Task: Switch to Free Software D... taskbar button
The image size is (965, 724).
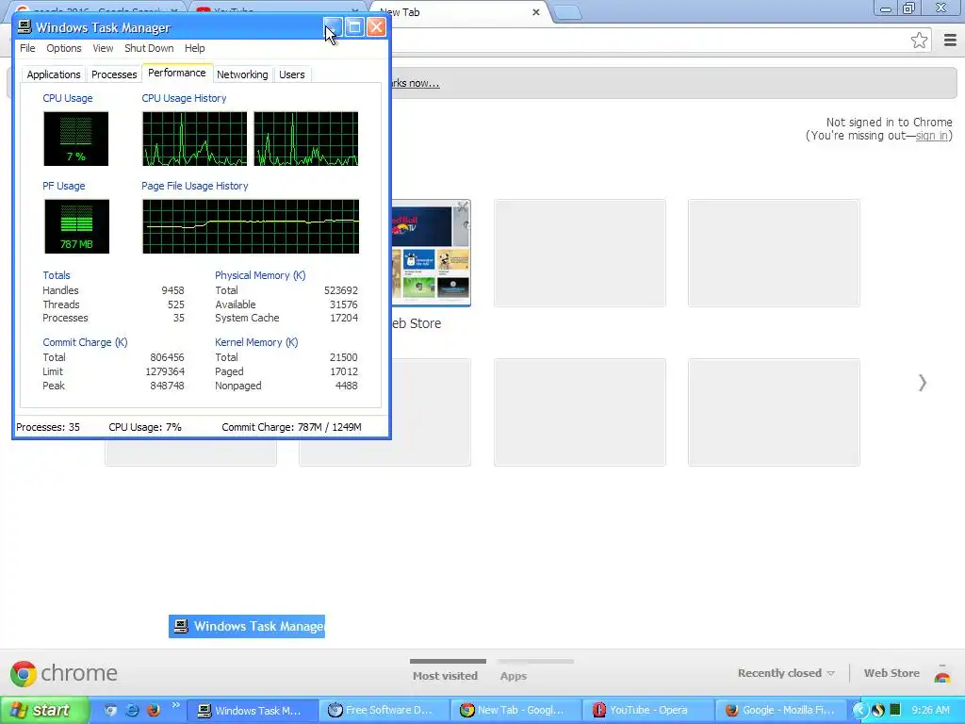Action: (x=384, y=710)
